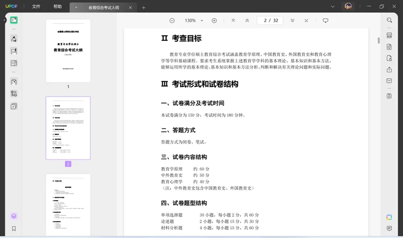Viewport: 403px width, 238px height.
Task: Open the comments chat panel icon
Action: (389, 228)
